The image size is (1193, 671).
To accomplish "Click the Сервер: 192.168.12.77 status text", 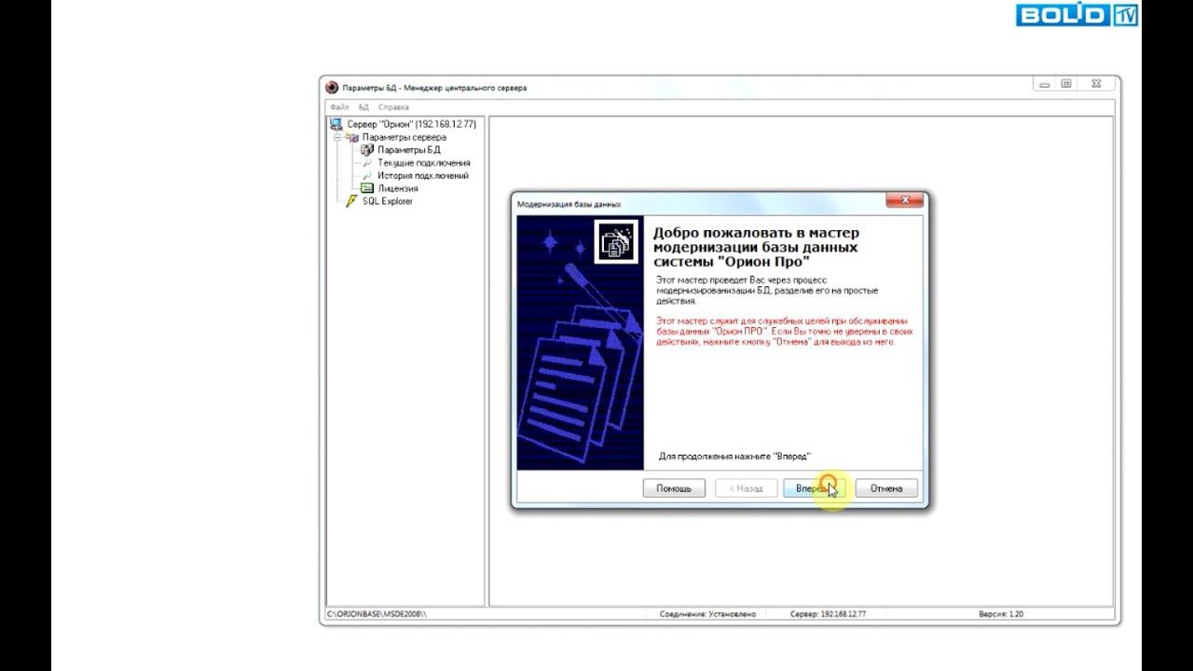I will pyautogui.click(x=829, y=615).
